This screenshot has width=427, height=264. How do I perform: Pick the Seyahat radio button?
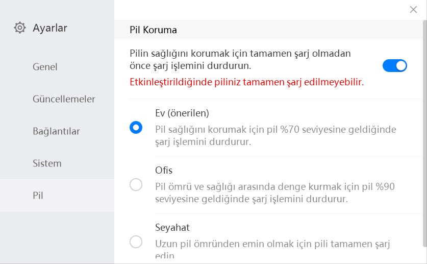coord(136,242)
